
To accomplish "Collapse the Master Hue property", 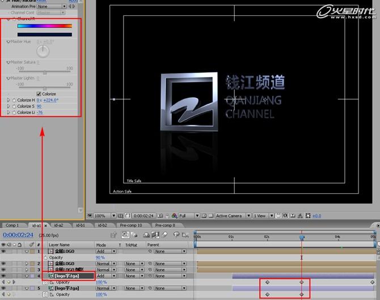I will [8, 42].
